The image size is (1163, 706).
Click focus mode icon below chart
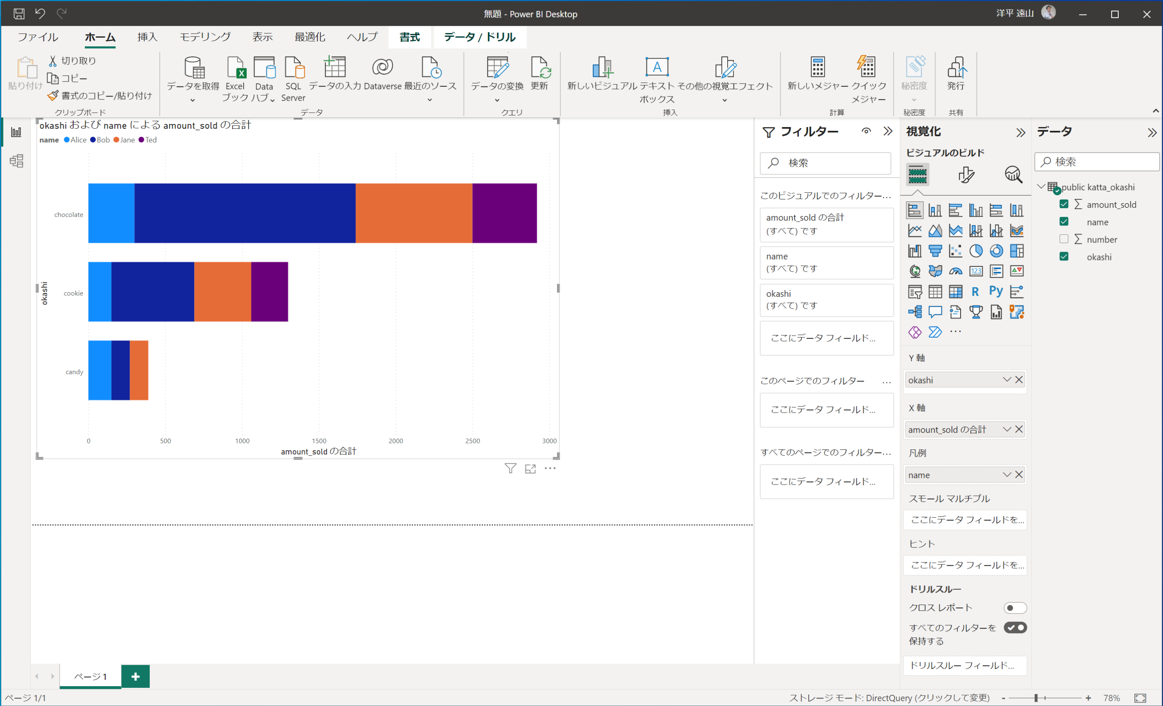coord(531,468)
